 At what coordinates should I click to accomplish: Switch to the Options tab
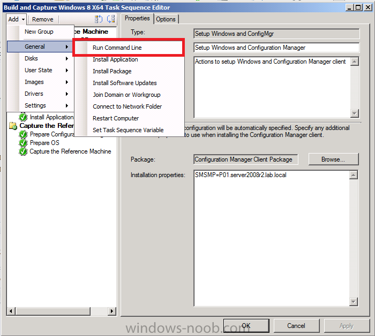[x=166, y=19]
